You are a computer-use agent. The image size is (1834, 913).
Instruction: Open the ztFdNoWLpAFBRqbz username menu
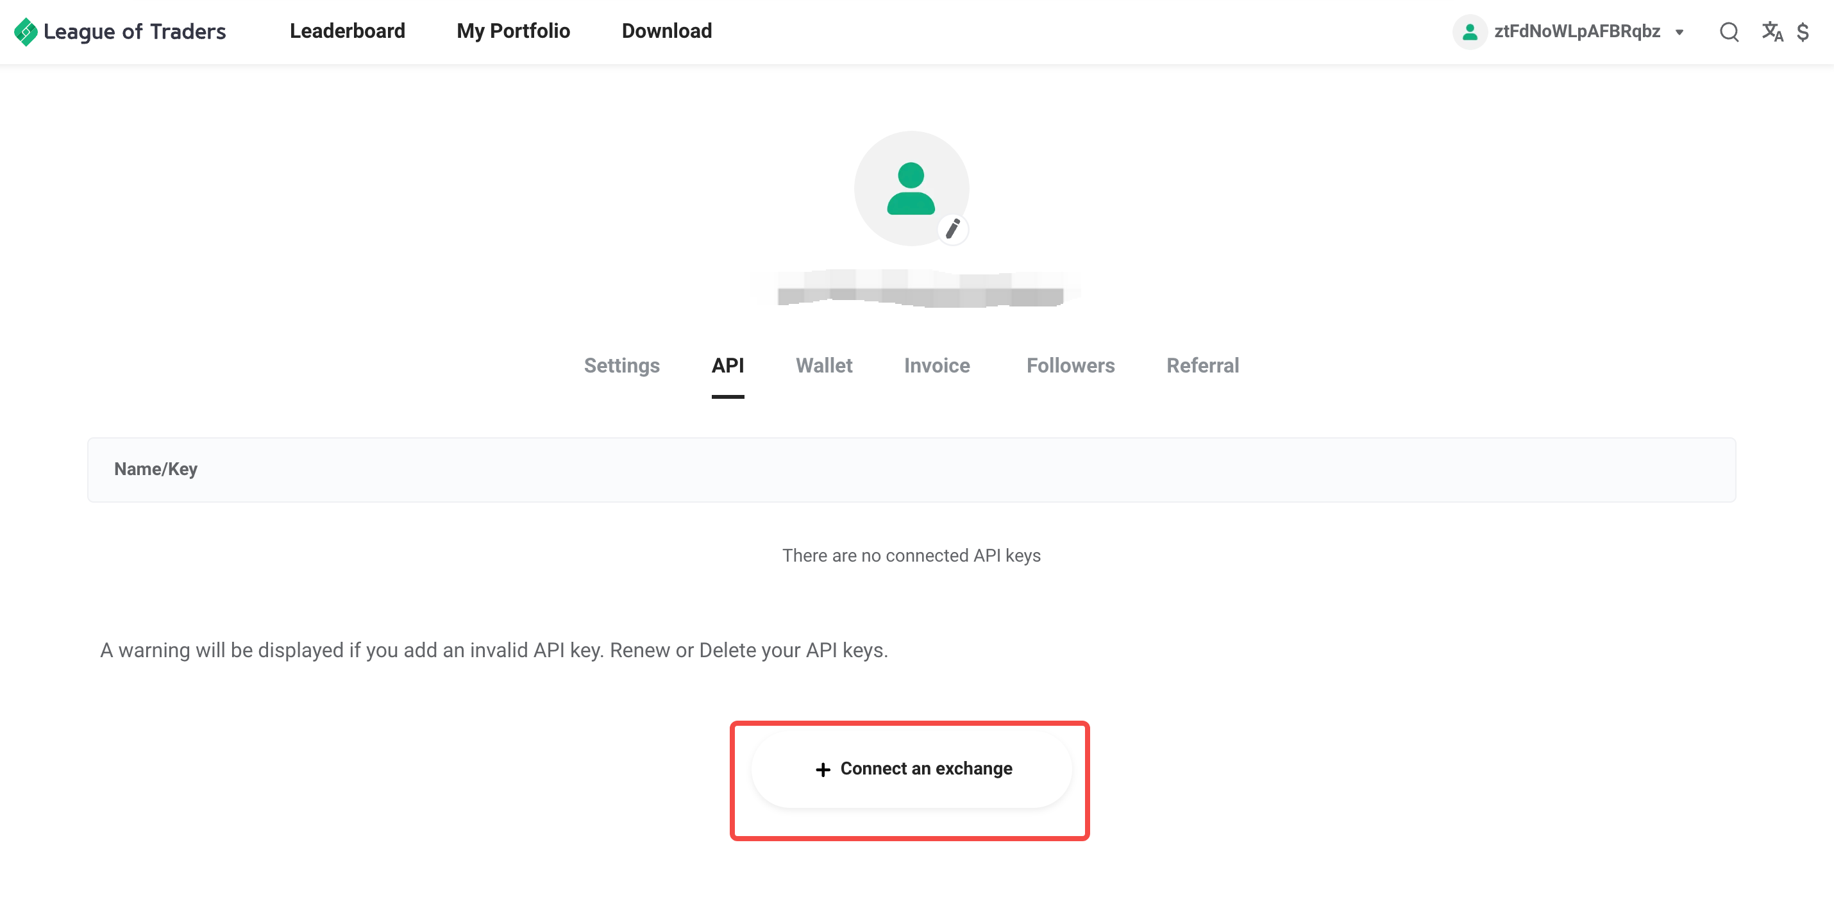(x=1577, y=31)
